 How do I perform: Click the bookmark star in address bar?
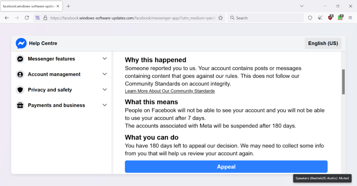[220, 18]
